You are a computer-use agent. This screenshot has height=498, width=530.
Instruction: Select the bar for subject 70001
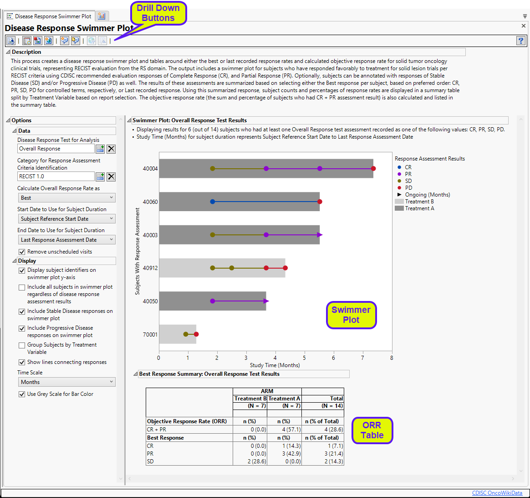[178, 334]
